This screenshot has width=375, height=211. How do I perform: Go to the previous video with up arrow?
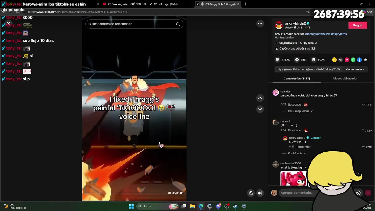point(260,98)
